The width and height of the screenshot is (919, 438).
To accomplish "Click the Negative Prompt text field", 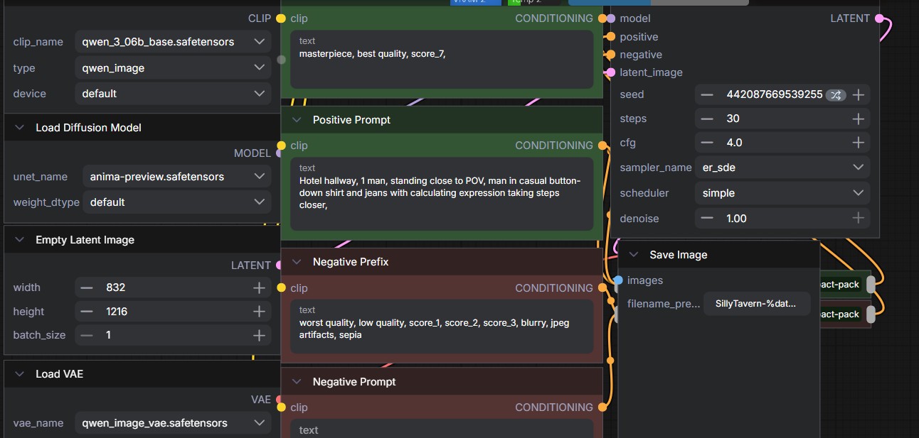I will point(442,428).
